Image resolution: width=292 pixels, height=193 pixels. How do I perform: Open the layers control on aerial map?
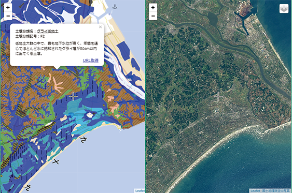click(284, 9)
